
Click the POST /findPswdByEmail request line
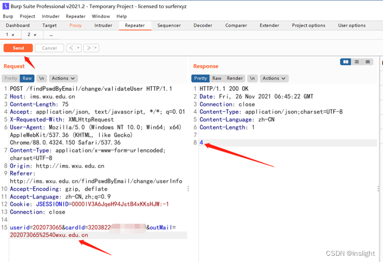point(91,89)
